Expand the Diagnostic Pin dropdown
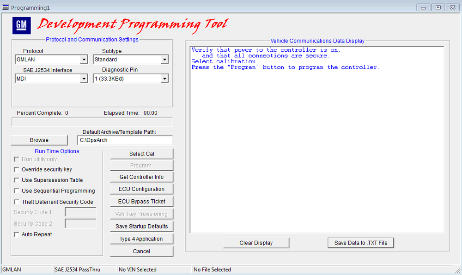This screenshot has height=275, width=462. click(164, 79)
